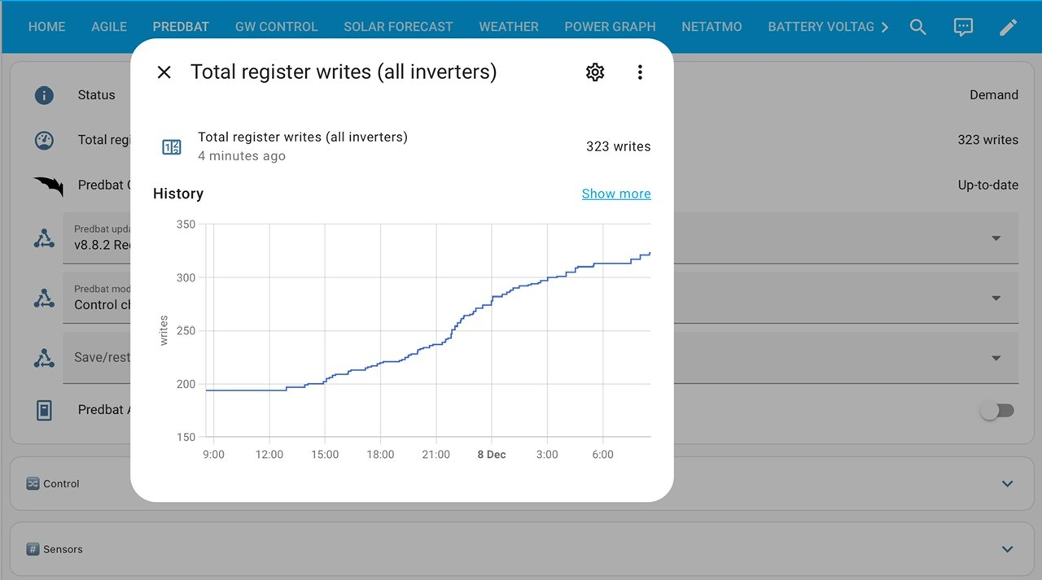The image size is (1042, 580).
Task: Switch to the SOLAR FORECAST tab
Action: coord(398,27)
